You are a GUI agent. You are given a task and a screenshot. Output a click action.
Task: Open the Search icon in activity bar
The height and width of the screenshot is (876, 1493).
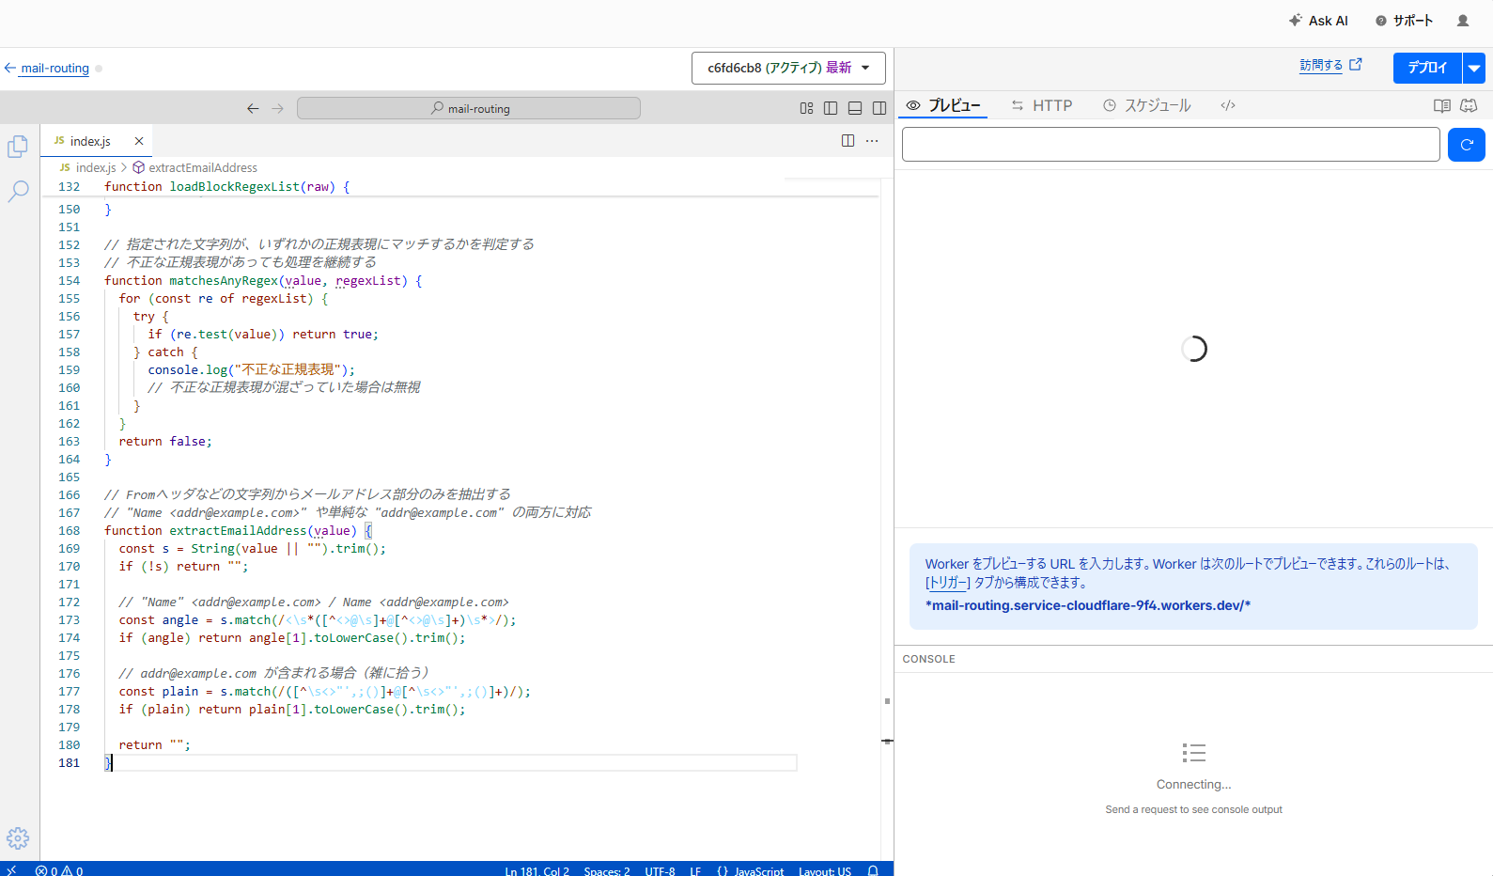pyautogui.click(x=18, y=192)
